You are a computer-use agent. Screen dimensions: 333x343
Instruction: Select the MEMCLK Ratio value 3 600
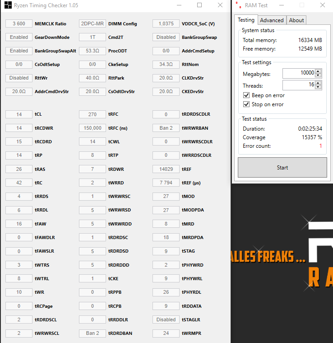(19, 23)
